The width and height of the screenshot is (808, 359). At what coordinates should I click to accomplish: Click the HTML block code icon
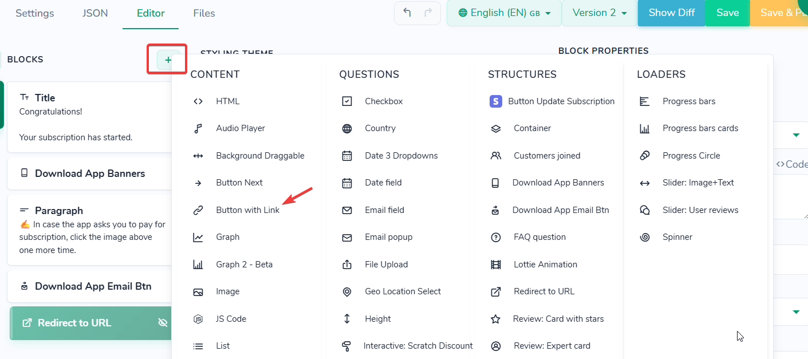(x=198, y=101)
